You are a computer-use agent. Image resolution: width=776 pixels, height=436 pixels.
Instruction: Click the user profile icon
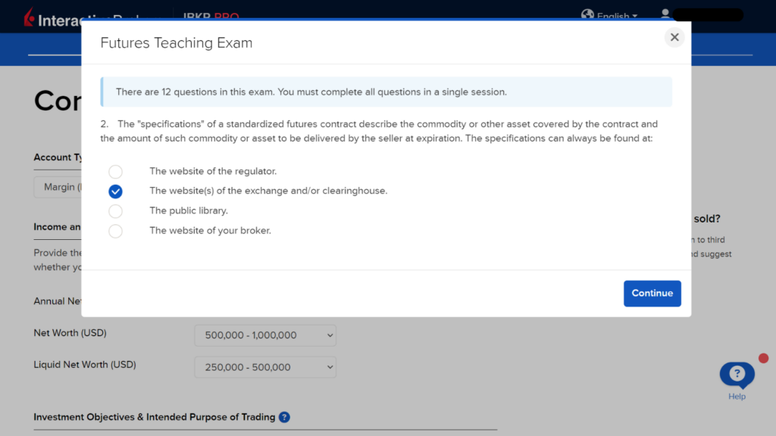tap(665, 14)
